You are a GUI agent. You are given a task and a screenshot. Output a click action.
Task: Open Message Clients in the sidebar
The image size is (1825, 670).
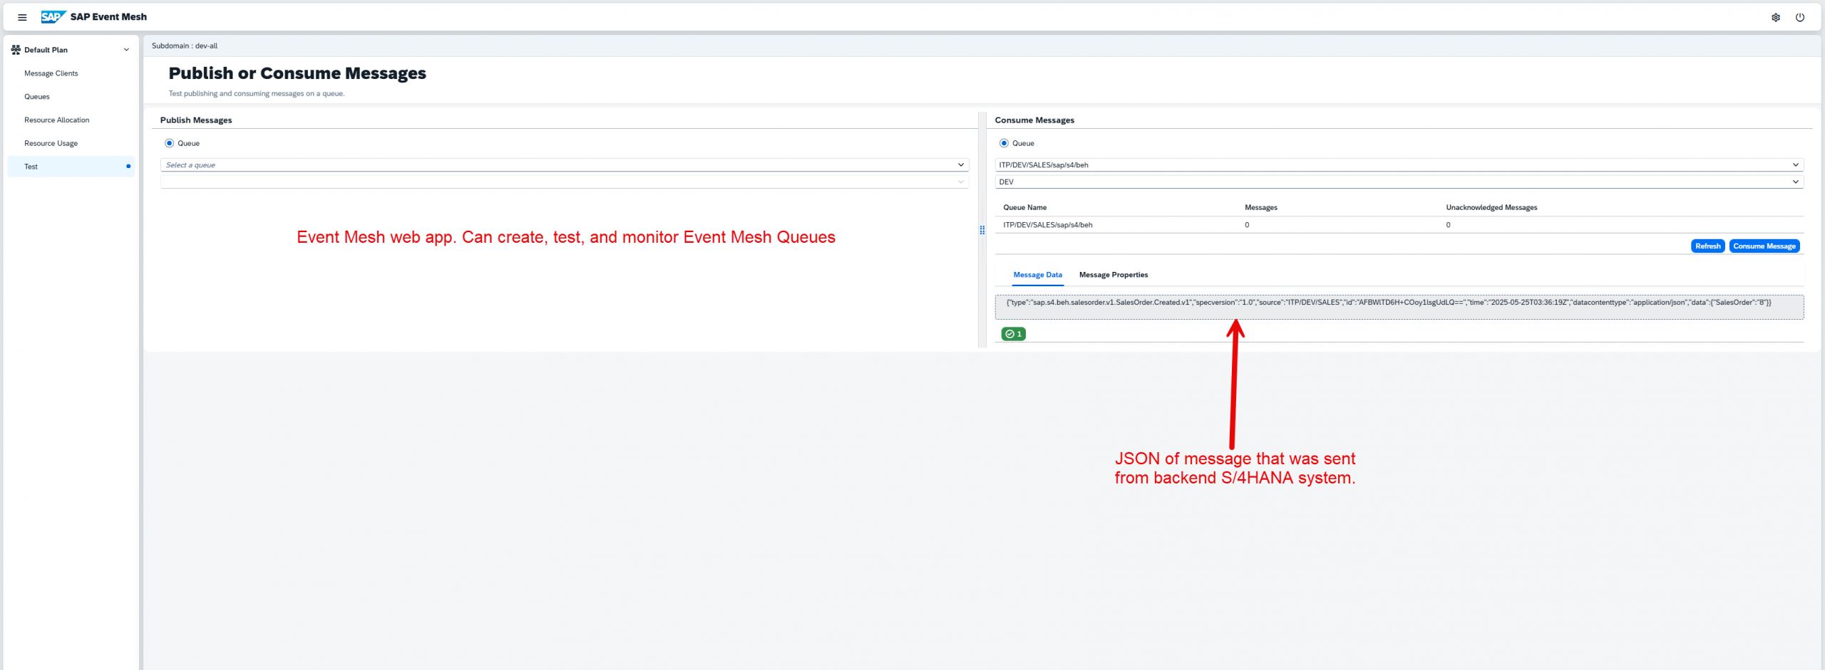[x=51, y=73]
